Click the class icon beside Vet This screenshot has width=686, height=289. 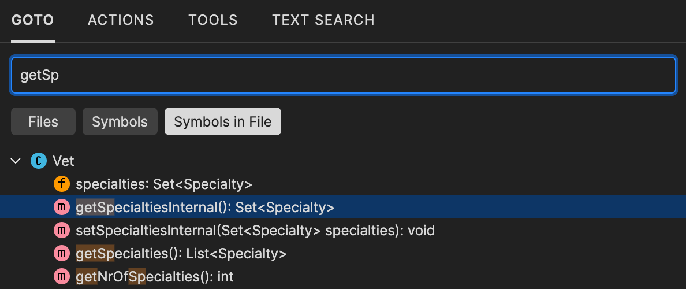(38, 161)
